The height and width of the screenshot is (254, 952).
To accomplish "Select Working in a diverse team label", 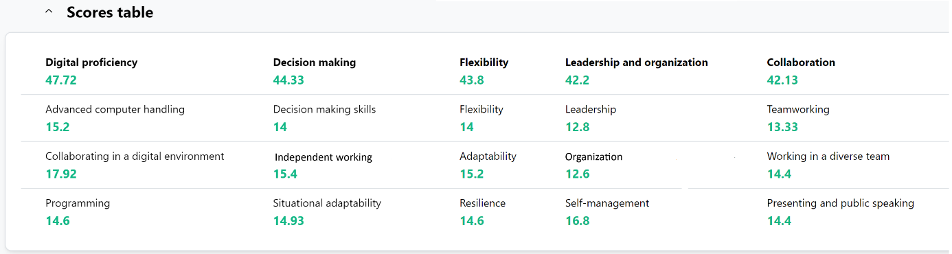I will tap(828, 157).
